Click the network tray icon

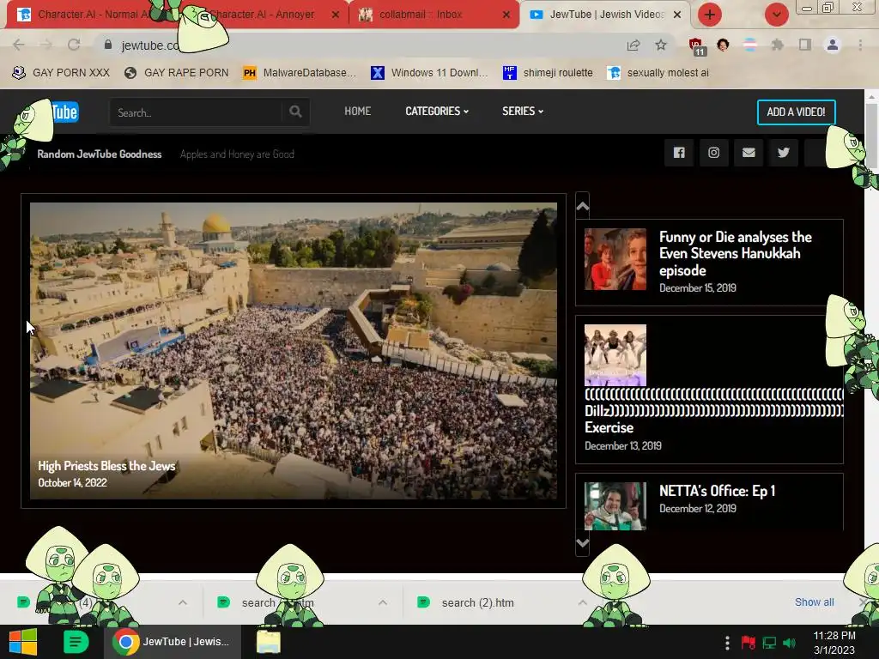pos(769,643)
